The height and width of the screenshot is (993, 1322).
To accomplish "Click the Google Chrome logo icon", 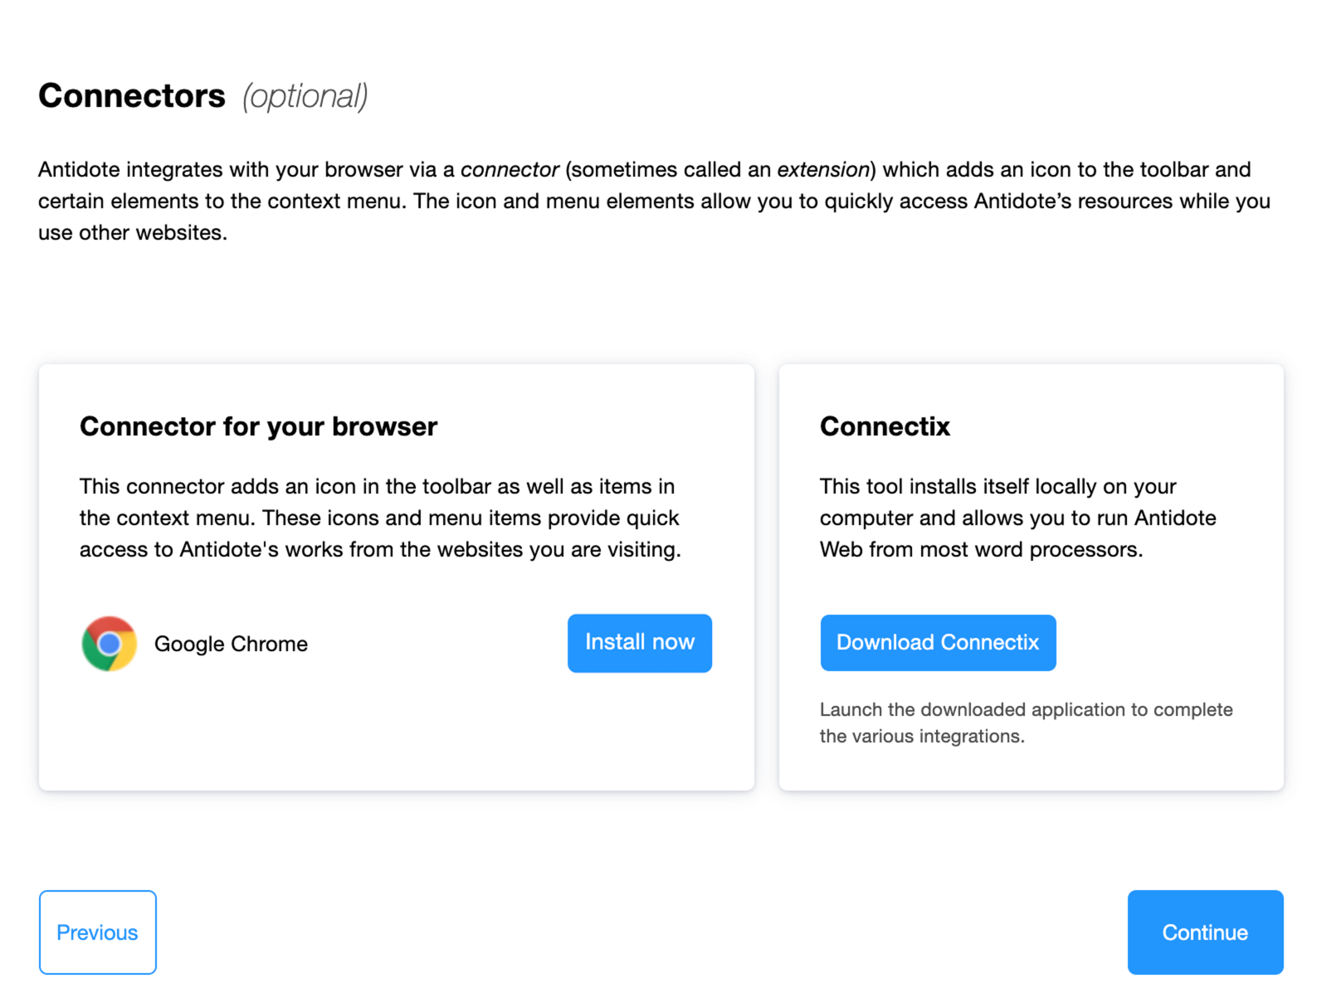I will [x=109, y=644].
